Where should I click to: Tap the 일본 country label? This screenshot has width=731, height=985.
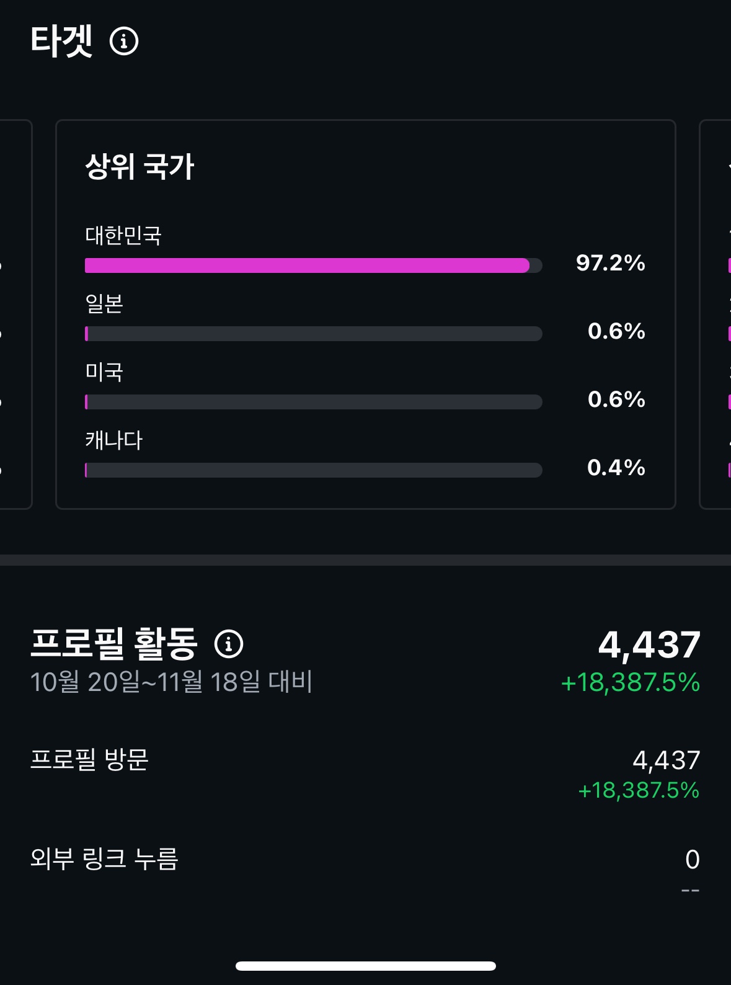[104, 304]
